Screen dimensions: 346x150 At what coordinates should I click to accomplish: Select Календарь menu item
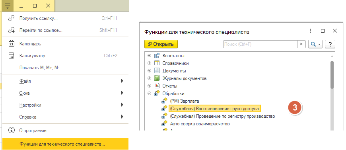pyautogui.click(x=65, y=44)
